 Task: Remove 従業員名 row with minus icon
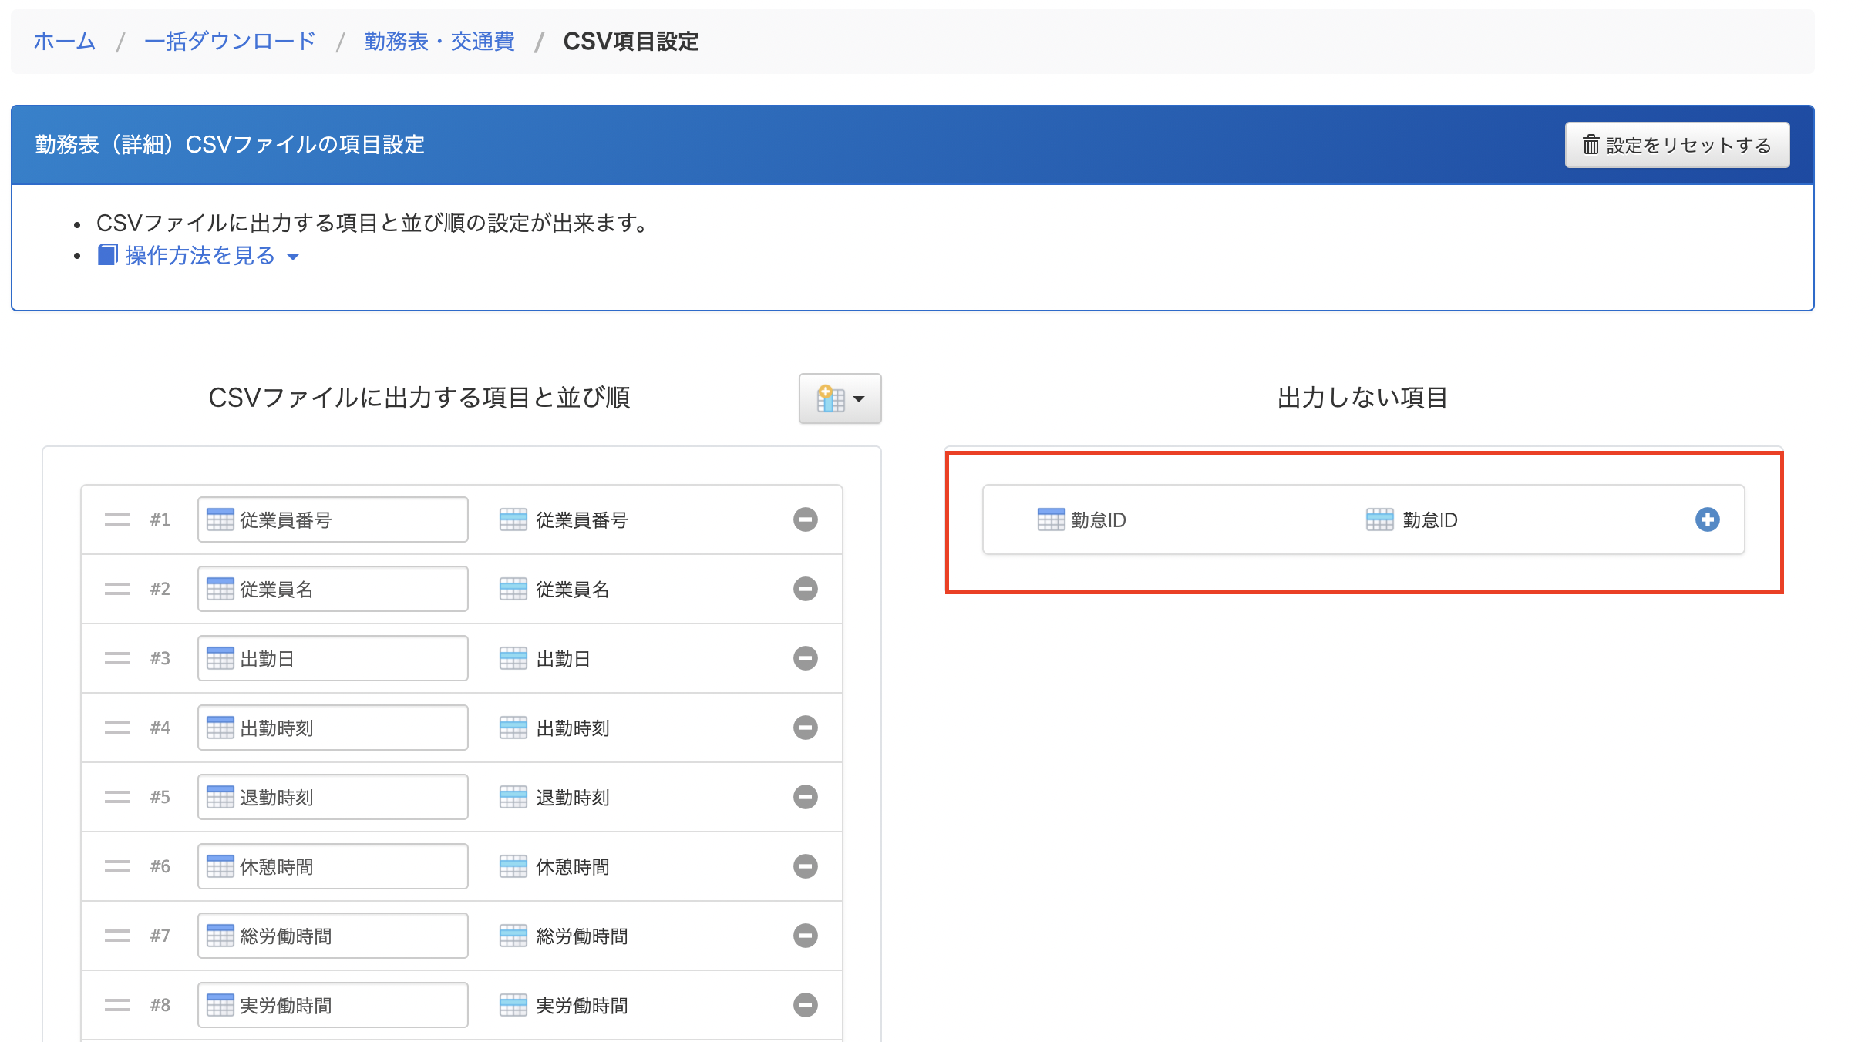tap(805, 589)
